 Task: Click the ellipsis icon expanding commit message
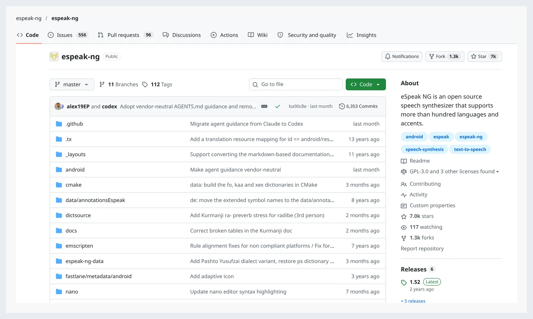264,107
